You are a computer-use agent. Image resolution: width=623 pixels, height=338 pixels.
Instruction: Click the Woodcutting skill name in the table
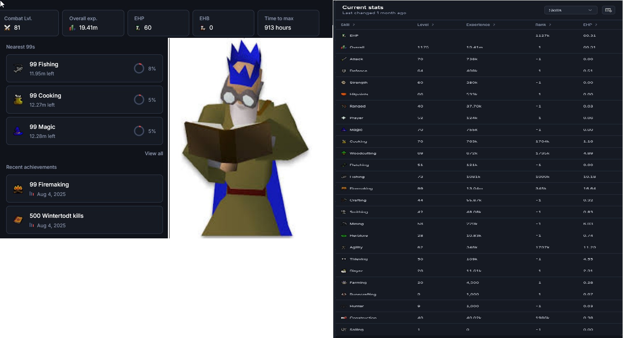[x=363, y=153]
